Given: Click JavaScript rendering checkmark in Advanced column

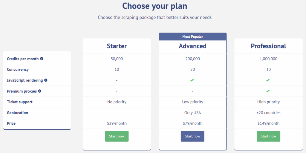Looking at the screenshot, I should pos(192,80).
